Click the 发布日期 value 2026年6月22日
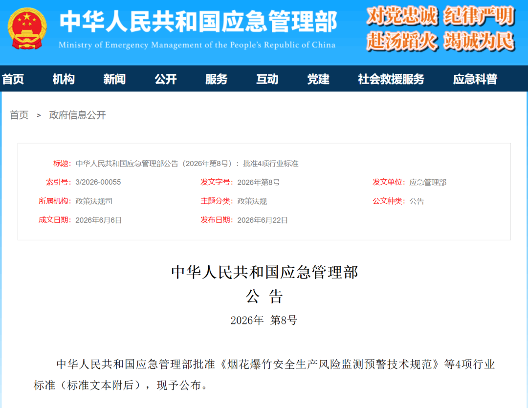The image size is (528, 408). (263, 220)
